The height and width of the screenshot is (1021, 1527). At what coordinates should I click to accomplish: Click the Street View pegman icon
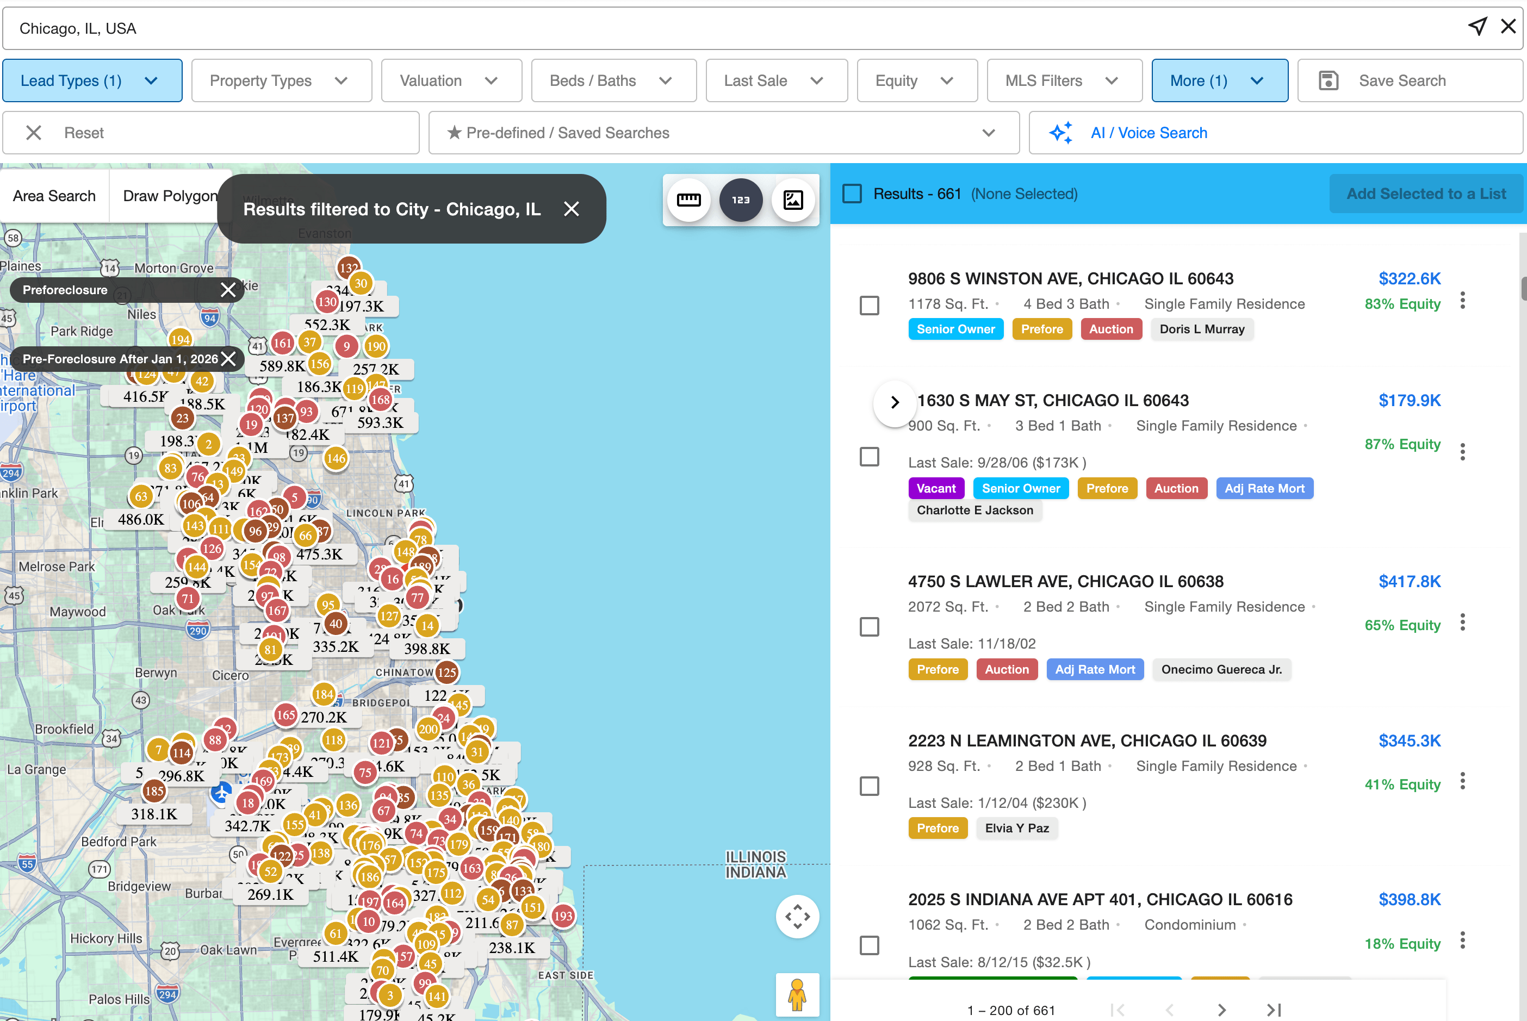(797, 994)
